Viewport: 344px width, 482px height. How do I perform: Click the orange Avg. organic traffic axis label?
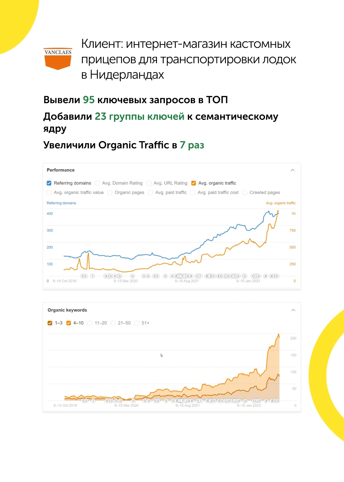(x=281, y=203)
